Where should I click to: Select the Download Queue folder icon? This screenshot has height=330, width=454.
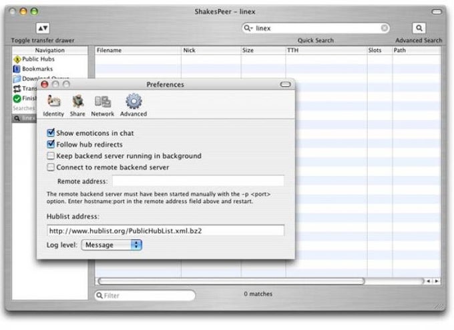pyautogui.click(x=17, y=79)
